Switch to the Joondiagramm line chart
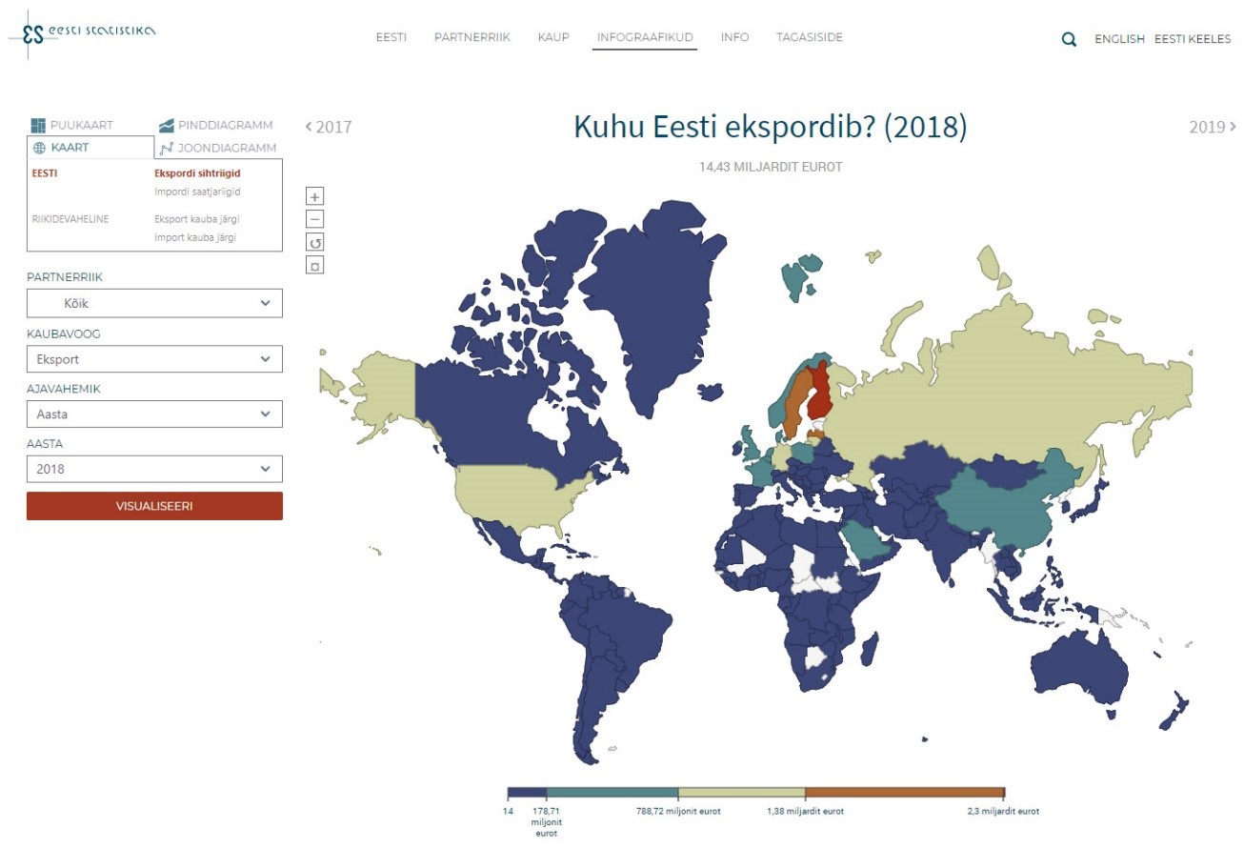 click(218, 148)
